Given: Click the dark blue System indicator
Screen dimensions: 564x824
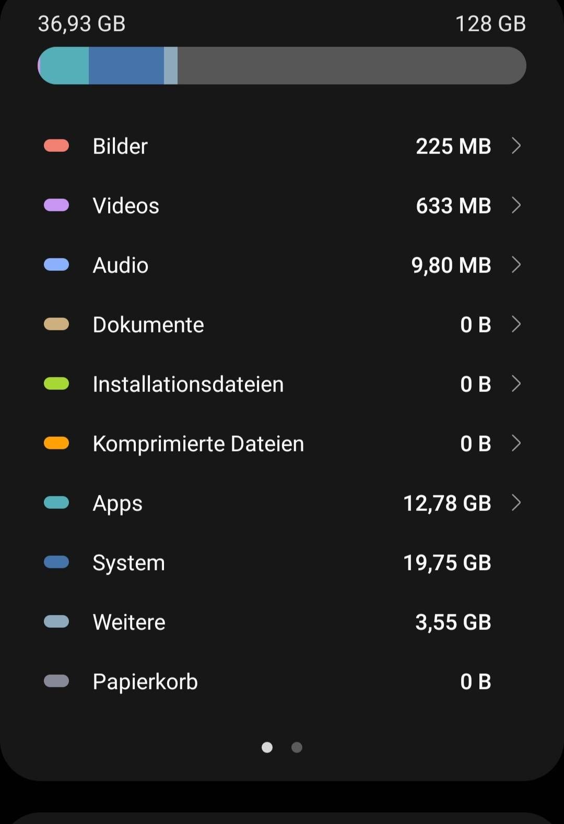Looking at the screenshot, I should tap(56, 562).
